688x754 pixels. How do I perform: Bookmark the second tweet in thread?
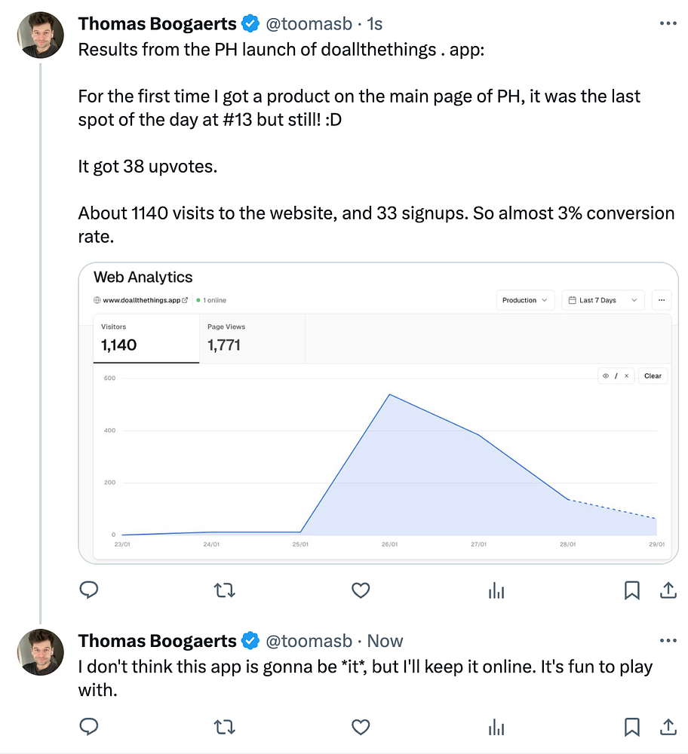pos(632,726)
